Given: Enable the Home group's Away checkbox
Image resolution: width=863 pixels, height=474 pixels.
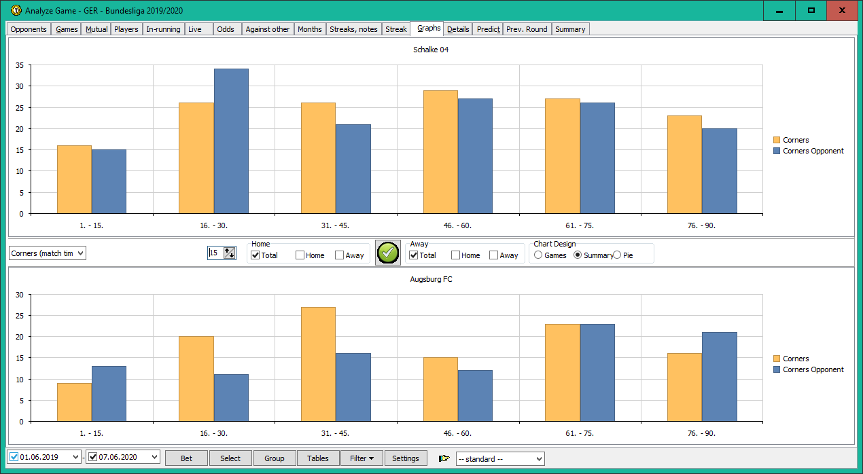Looking at the screenshot, I should (x=340, y=255).
